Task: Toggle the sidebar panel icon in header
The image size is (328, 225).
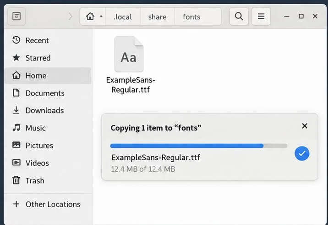Action: 16,16
